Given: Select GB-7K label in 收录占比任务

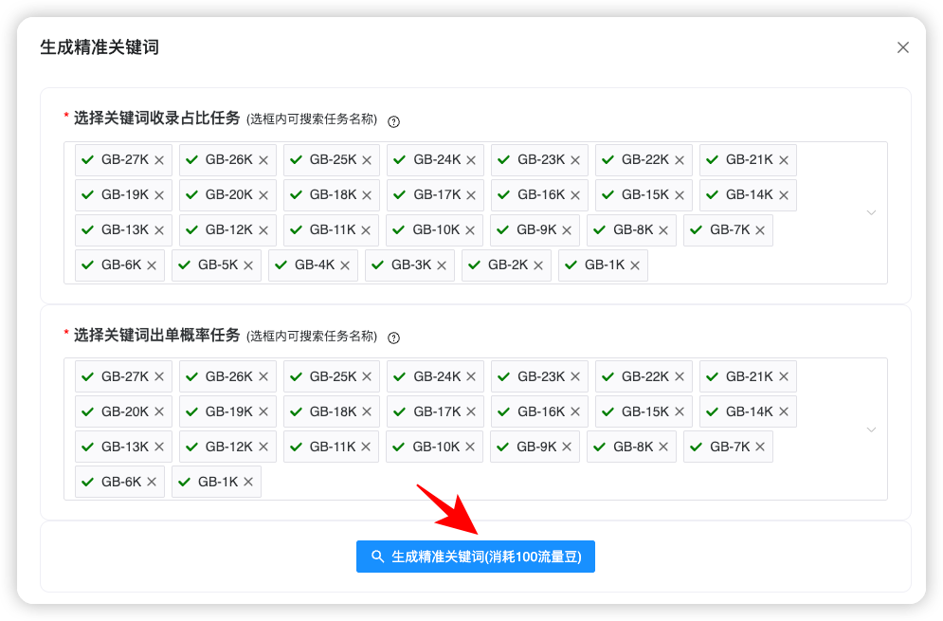Looking at the screenshot, I should [x=730, y=229].
